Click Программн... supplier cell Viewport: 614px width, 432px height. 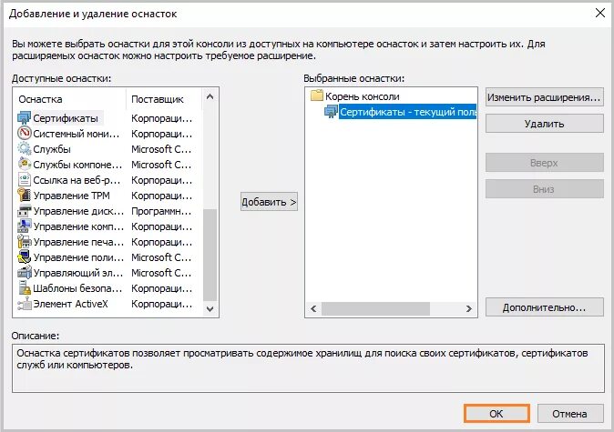point(161,211)
